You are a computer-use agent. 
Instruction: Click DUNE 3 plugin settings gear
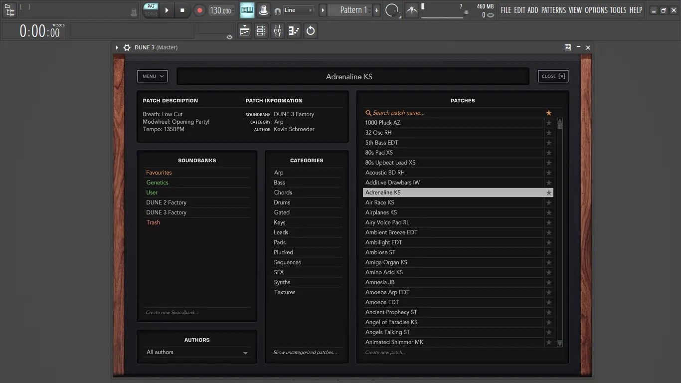(127, 47)
